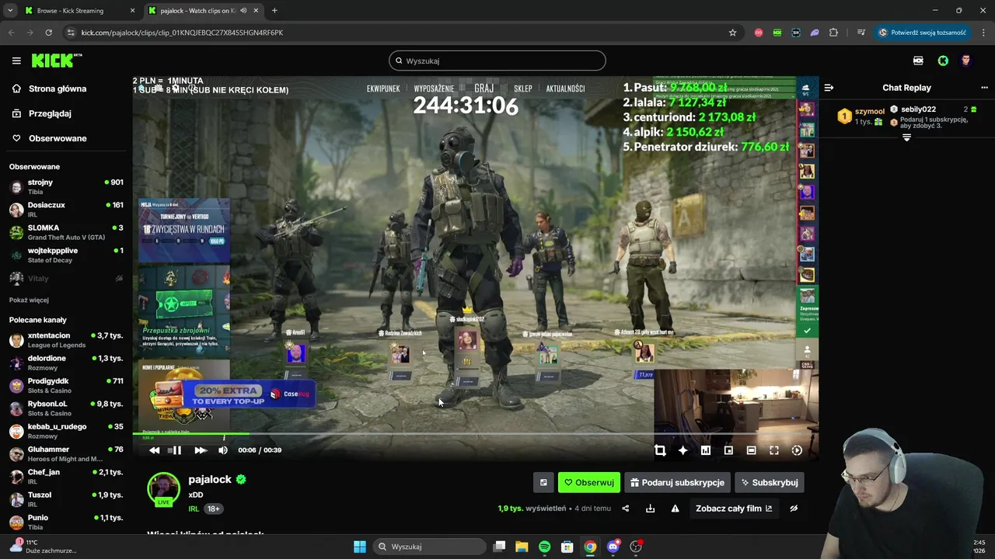Open browser extensions puzzle icon

click(833, 33)
